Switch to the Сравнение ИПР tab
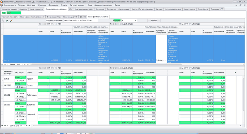247x134 pixels. pyautogui.click(x=217, y=9)
